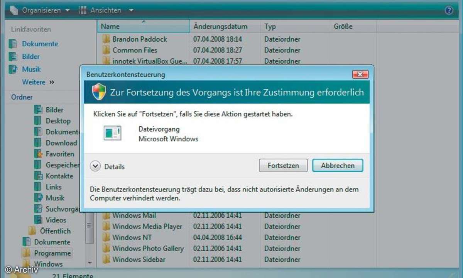Screen dimensions: 463x278
Task: Click Abbrechen in the UAC dialog
Action: coord(338,166)
